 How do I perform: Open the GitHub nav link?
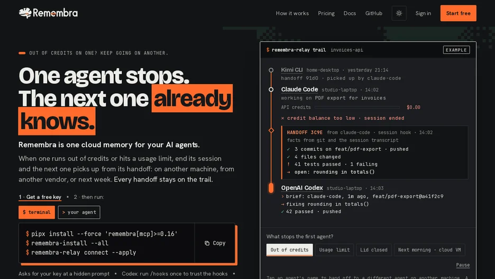click(374, 13)
